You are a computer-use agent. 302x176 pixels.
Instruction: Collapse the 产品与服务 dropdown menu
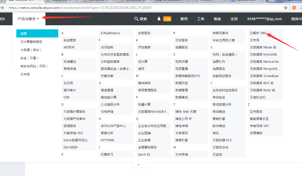29,19
